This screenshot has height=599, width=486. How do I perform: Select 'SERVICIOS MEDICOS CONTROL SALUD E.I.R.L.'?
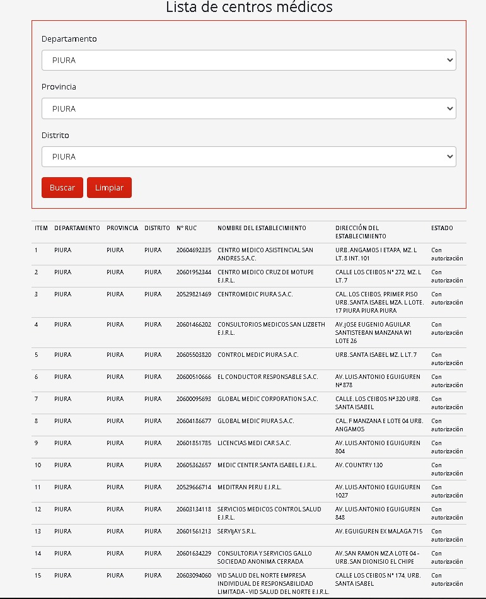269,514
